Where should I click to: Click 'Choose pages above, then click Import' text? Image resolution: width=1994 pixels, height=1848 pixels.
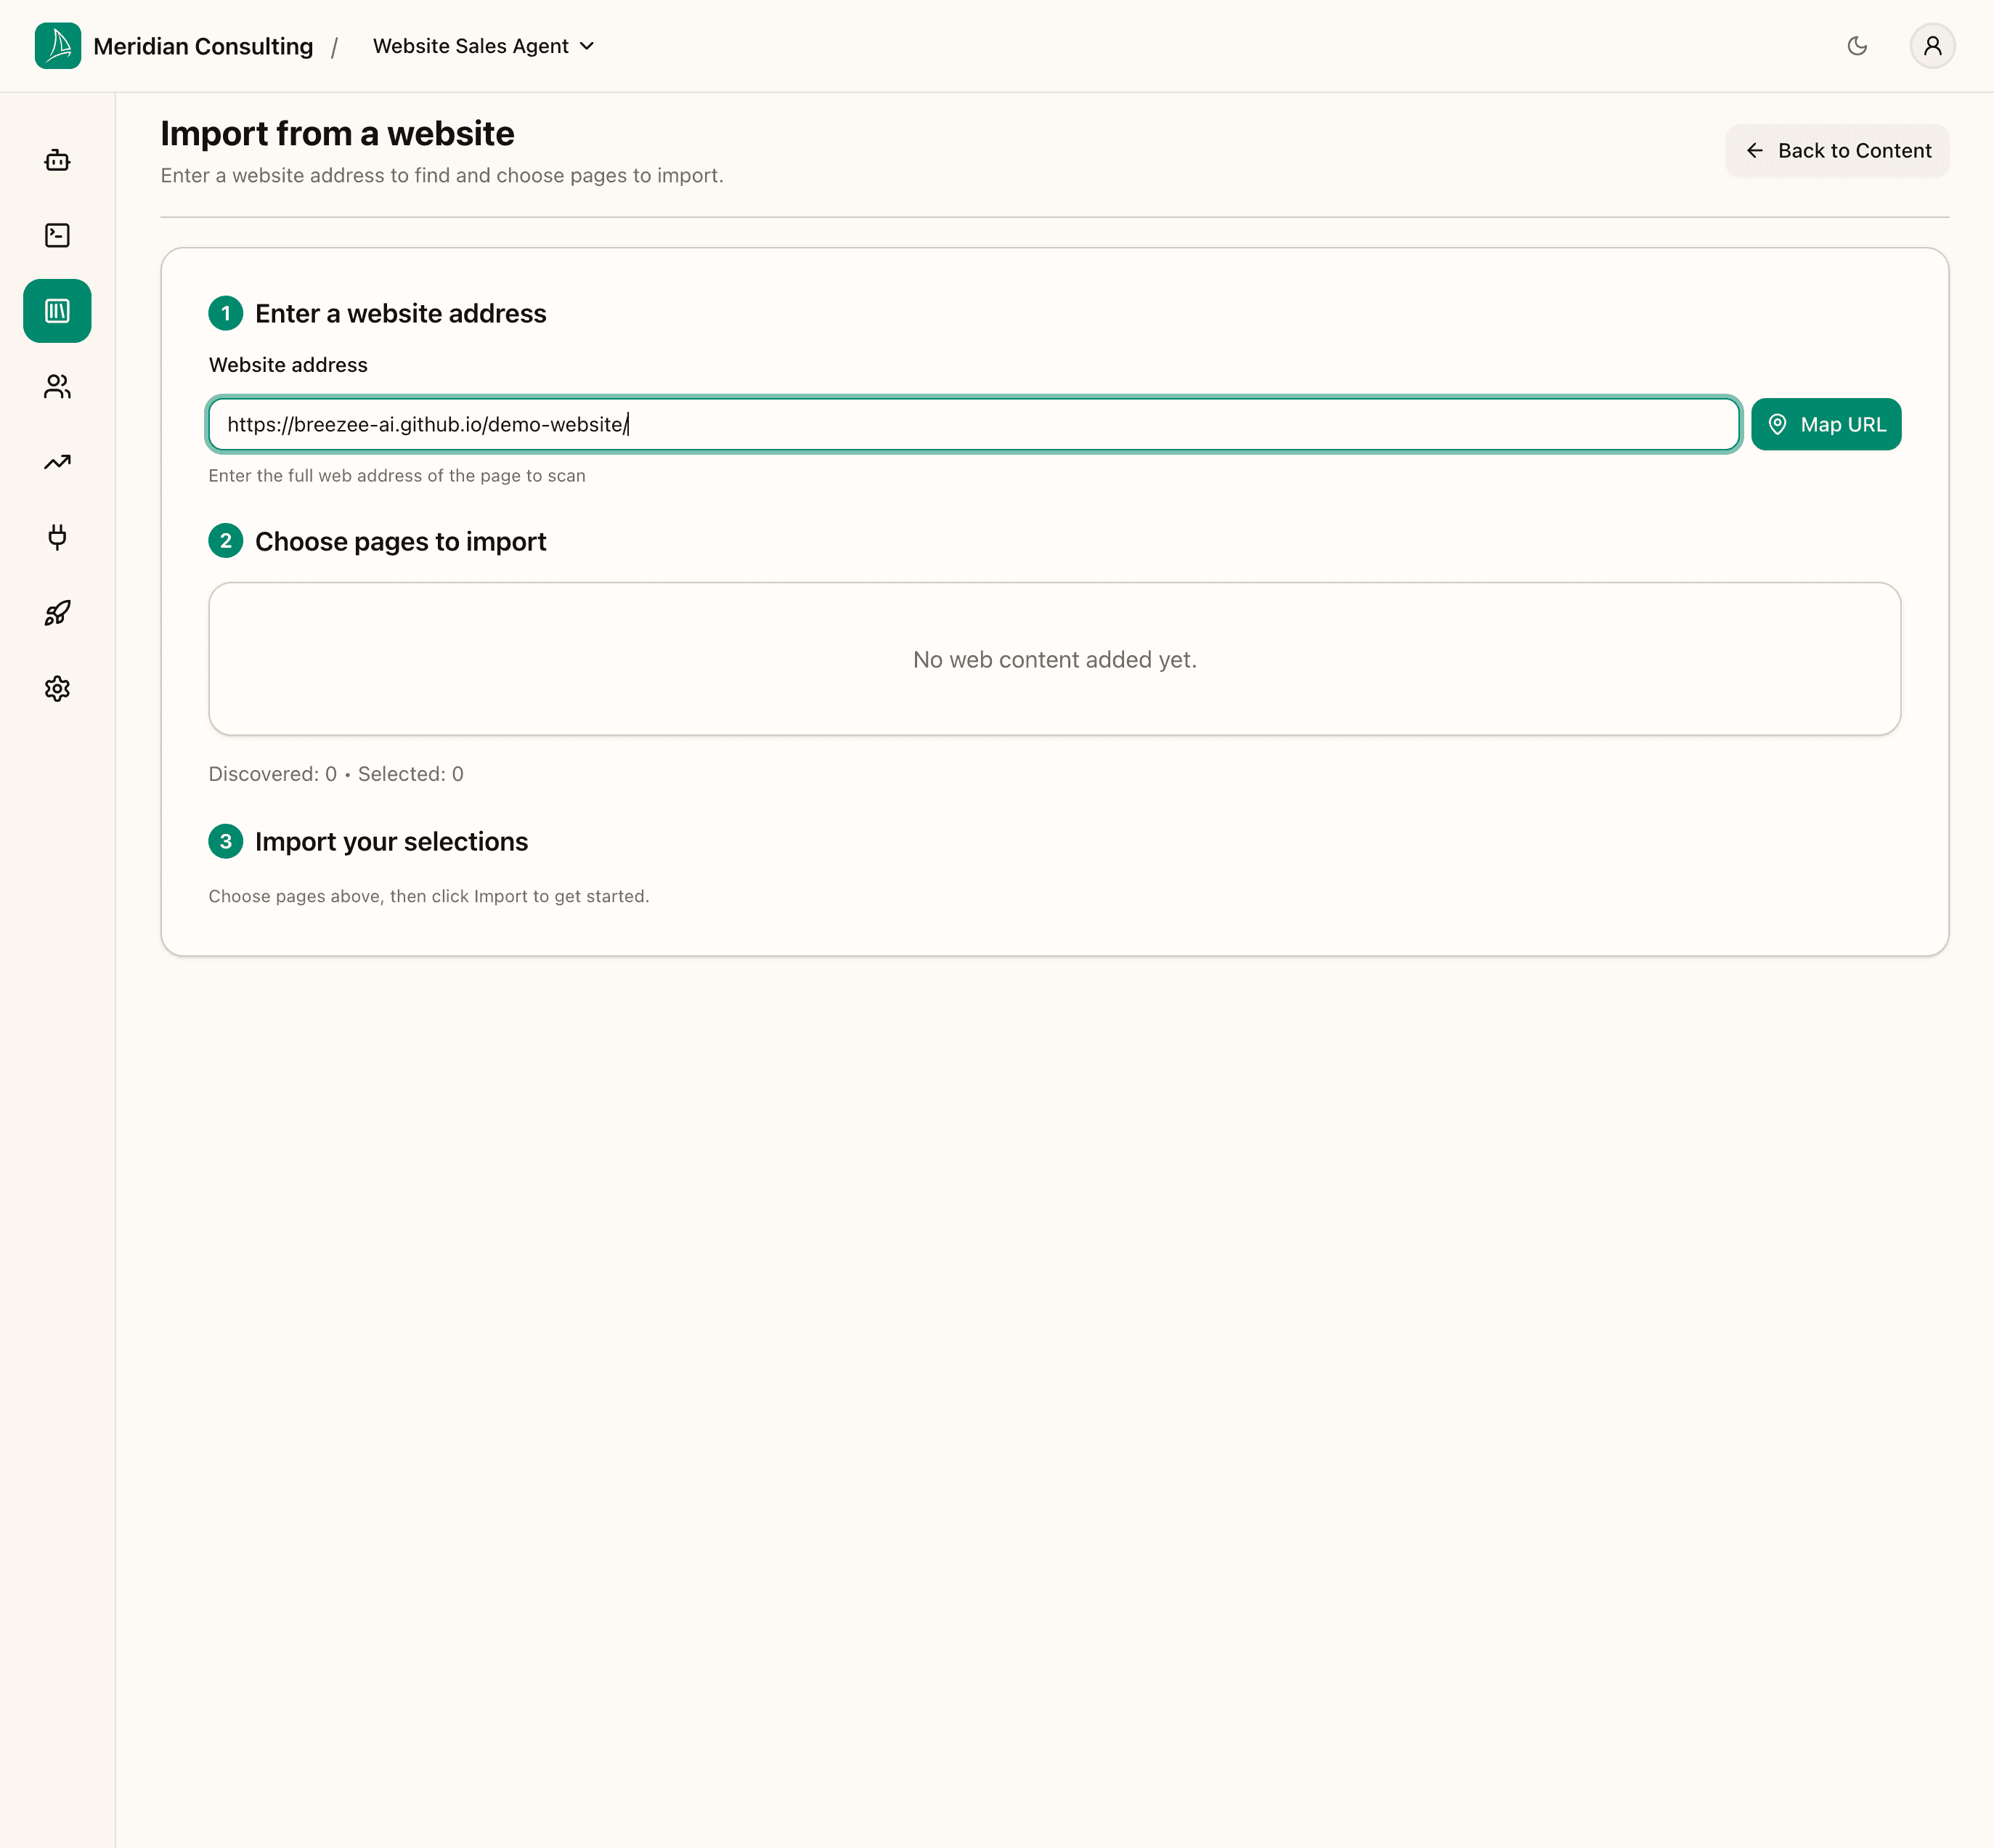coord(428,896)
